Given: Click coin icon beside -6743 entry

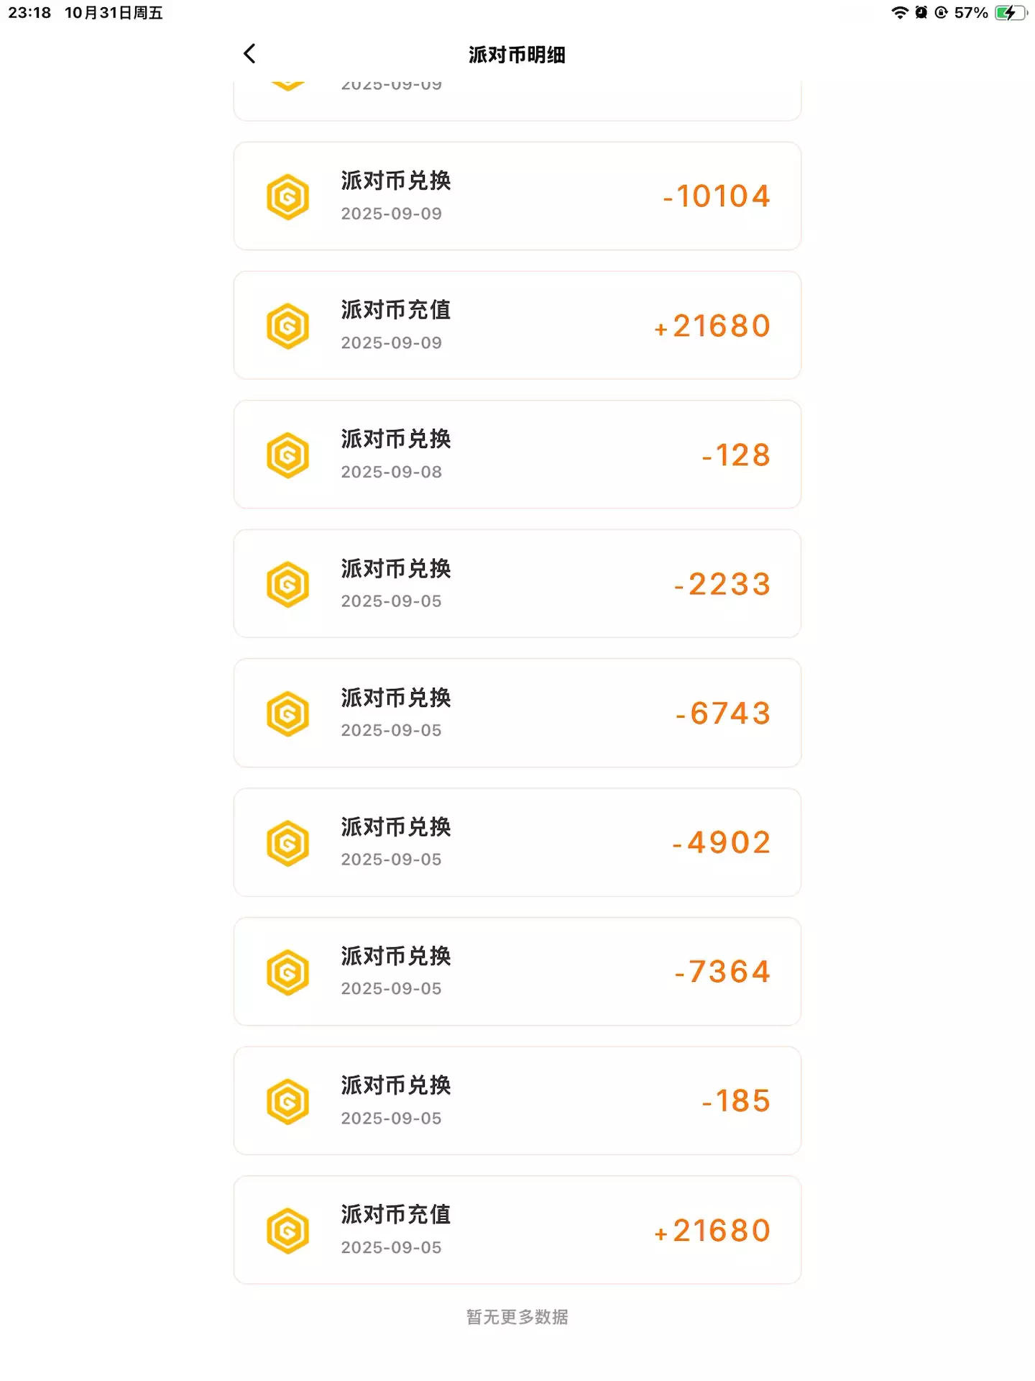Looking at the screenshot, I should [287, 714].
